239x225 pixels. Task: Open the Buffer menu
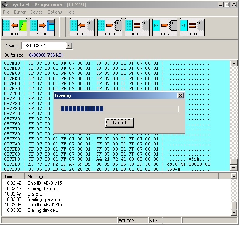pyautogui.click(x=20, y=12)
